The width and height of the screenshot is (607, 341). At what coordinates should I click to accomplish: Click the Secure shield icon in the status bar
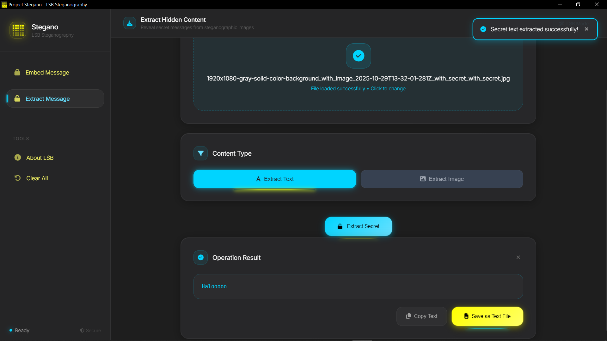click(82, 330)
